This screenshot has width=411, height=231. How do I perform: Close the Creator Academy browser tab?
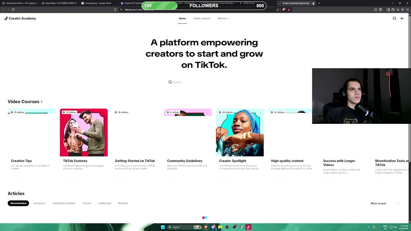[313, 3]
